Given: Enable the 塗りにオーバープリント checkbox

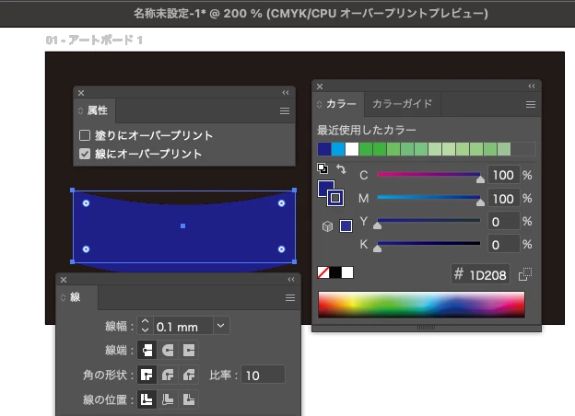Looking at the screenshot, I should (85, 135).
